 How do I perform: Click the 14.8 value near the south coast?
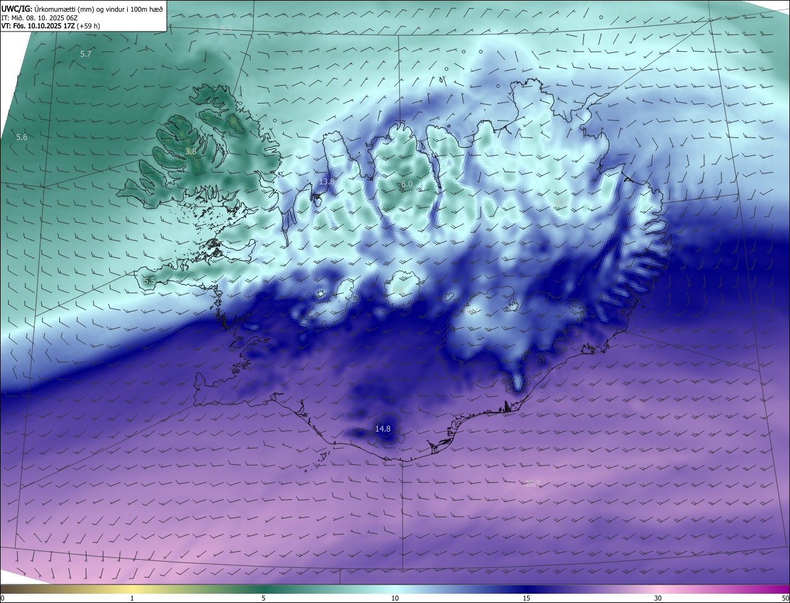pyautogui.click(x=383, y=429)
